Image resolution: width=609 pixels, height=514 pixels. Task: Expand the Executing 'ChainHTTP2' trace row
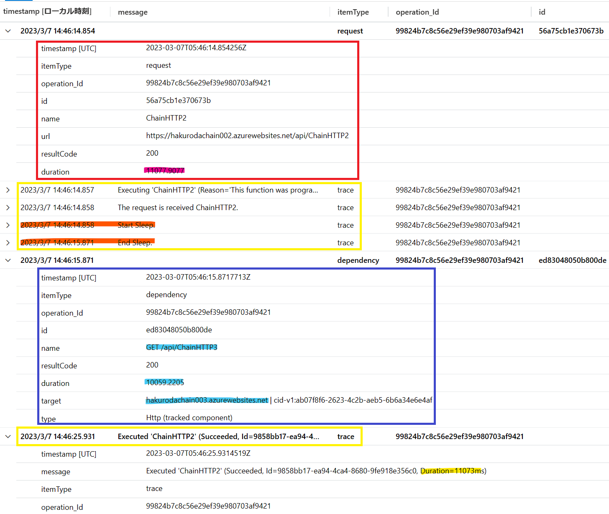[x=8, y=190]
